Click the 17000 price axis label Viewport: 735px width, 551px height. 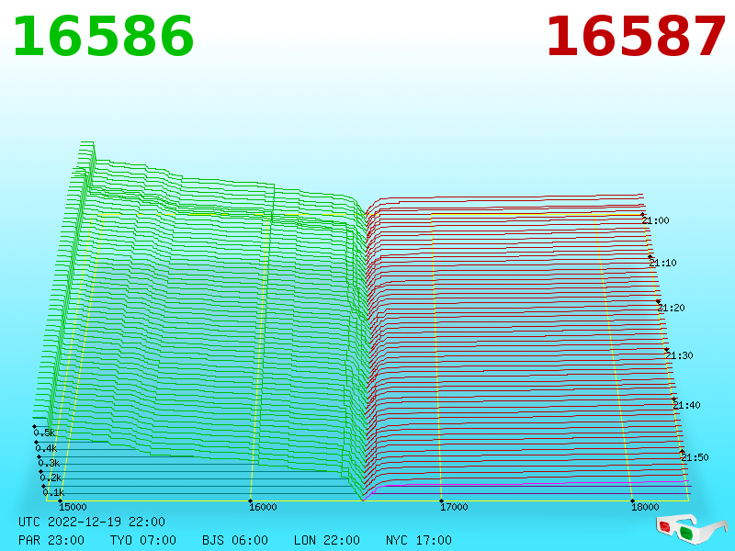pyautogui.click(x=454, y=507)
